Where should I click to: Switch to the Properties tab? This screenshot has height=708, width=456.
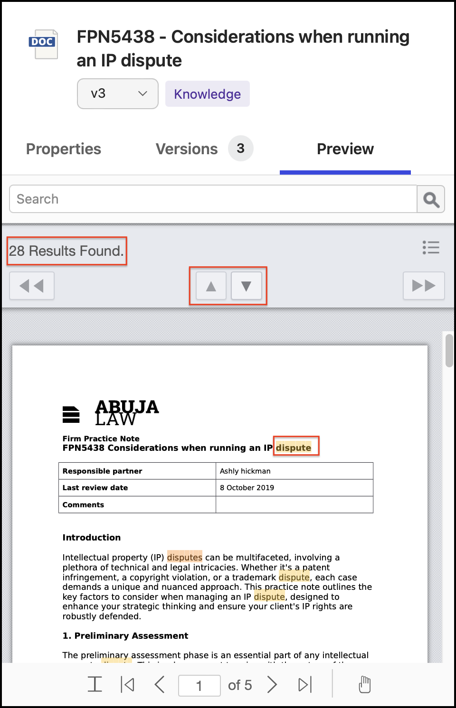(x=64, y=149)
